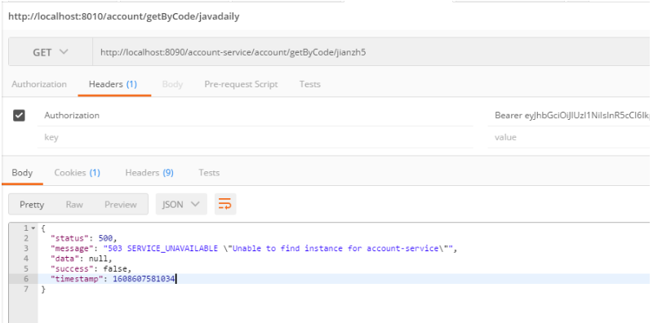
Task: Select the Headers (1) request tab
Action: (x=113, y=84)
